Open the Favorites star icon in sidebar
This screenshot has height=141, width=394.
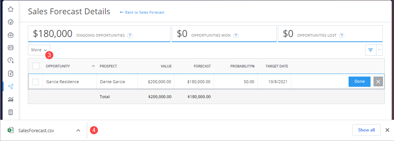pos(11,9)
